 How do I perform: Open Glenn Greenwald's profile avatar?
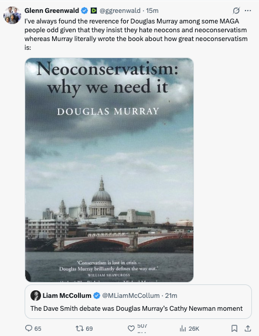(x=12, y=15)
